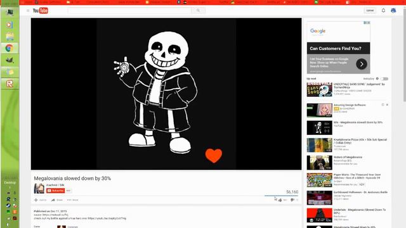This screenshot has width=406, height=228.
Task: Open the folder icon above Roblox
Action: coord(10,72)
